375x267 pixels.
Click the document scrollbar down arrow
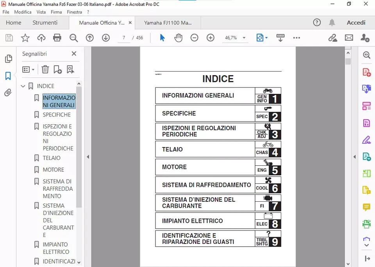click(x=348, y=264)
